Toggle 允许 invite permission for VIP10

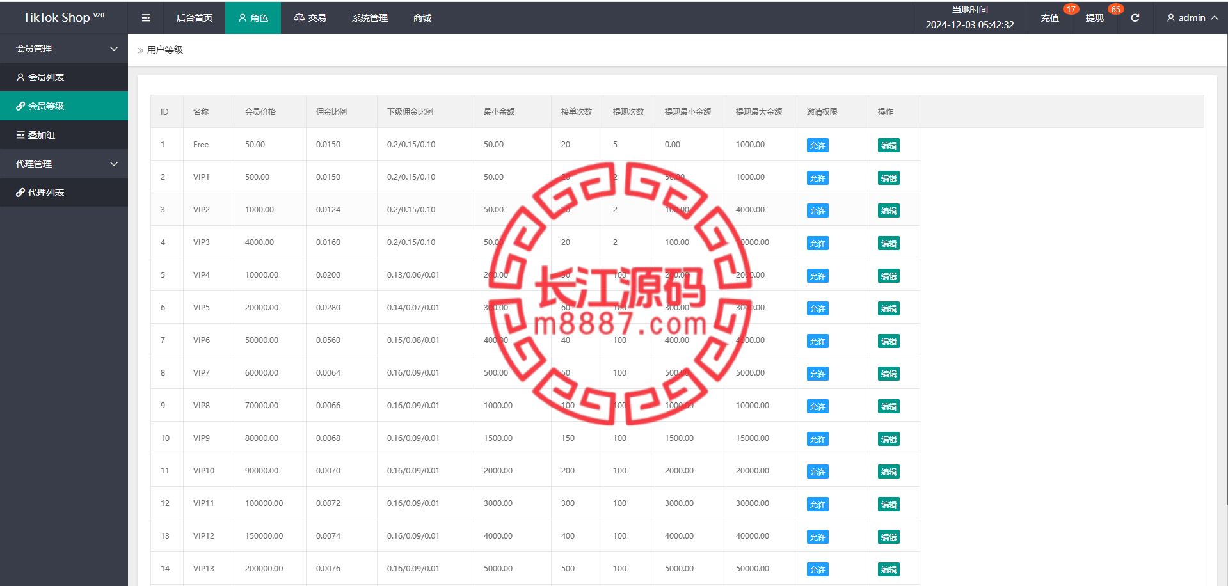(818, 471)
